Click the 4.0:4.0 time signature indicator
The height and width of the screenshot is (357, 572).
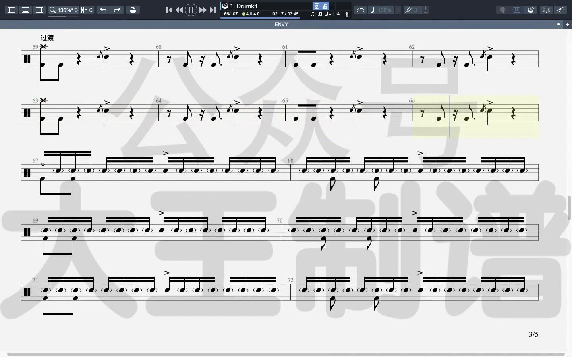pyautogui.click(x=251, y=14)
